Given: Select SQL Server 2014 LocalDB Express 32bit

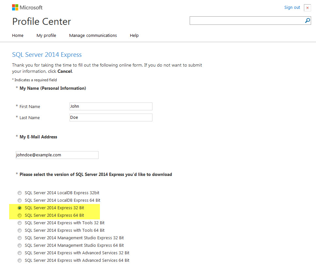Looking at the screenshot, I should 20,193.
